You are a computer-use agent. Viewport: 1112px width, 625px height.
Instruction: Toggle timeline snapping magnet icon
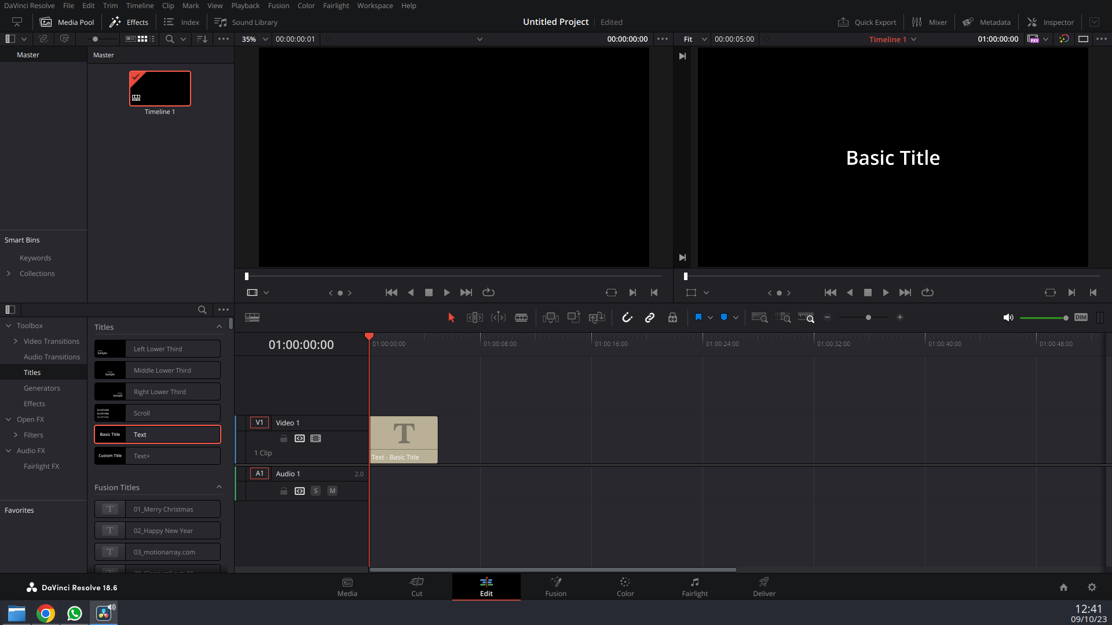(627, 317)
